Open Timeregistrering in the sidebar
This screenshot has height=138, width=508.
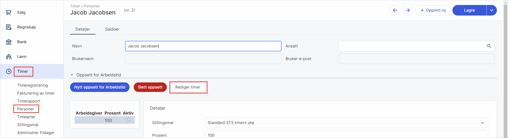[33, 85]
